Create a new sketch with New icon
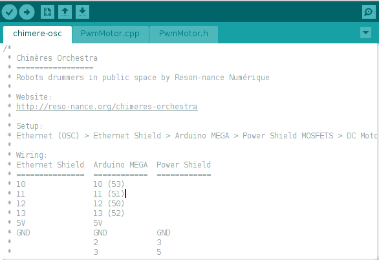Screen dimensions: 379x260 (47, 12)
